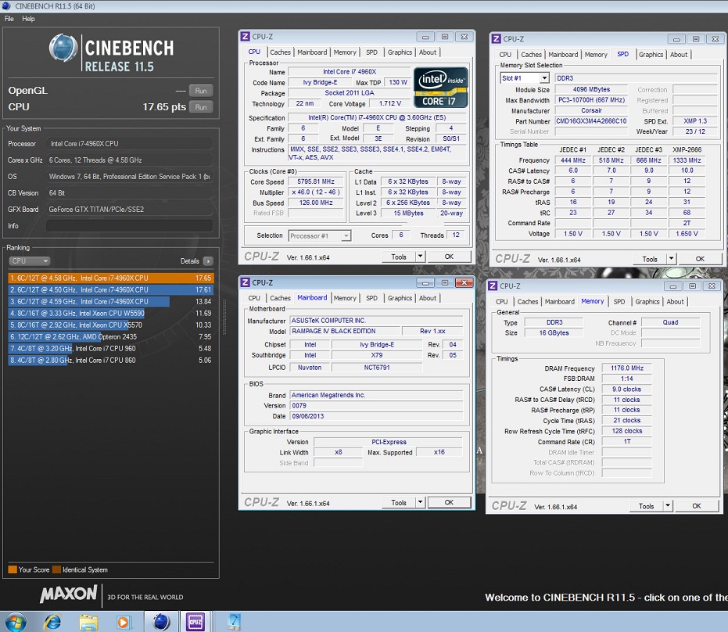Click the CPU-Z Z icon in SPD window title
Image resolution: width=728 pixels, height=632 pixels.
[497, 39]
